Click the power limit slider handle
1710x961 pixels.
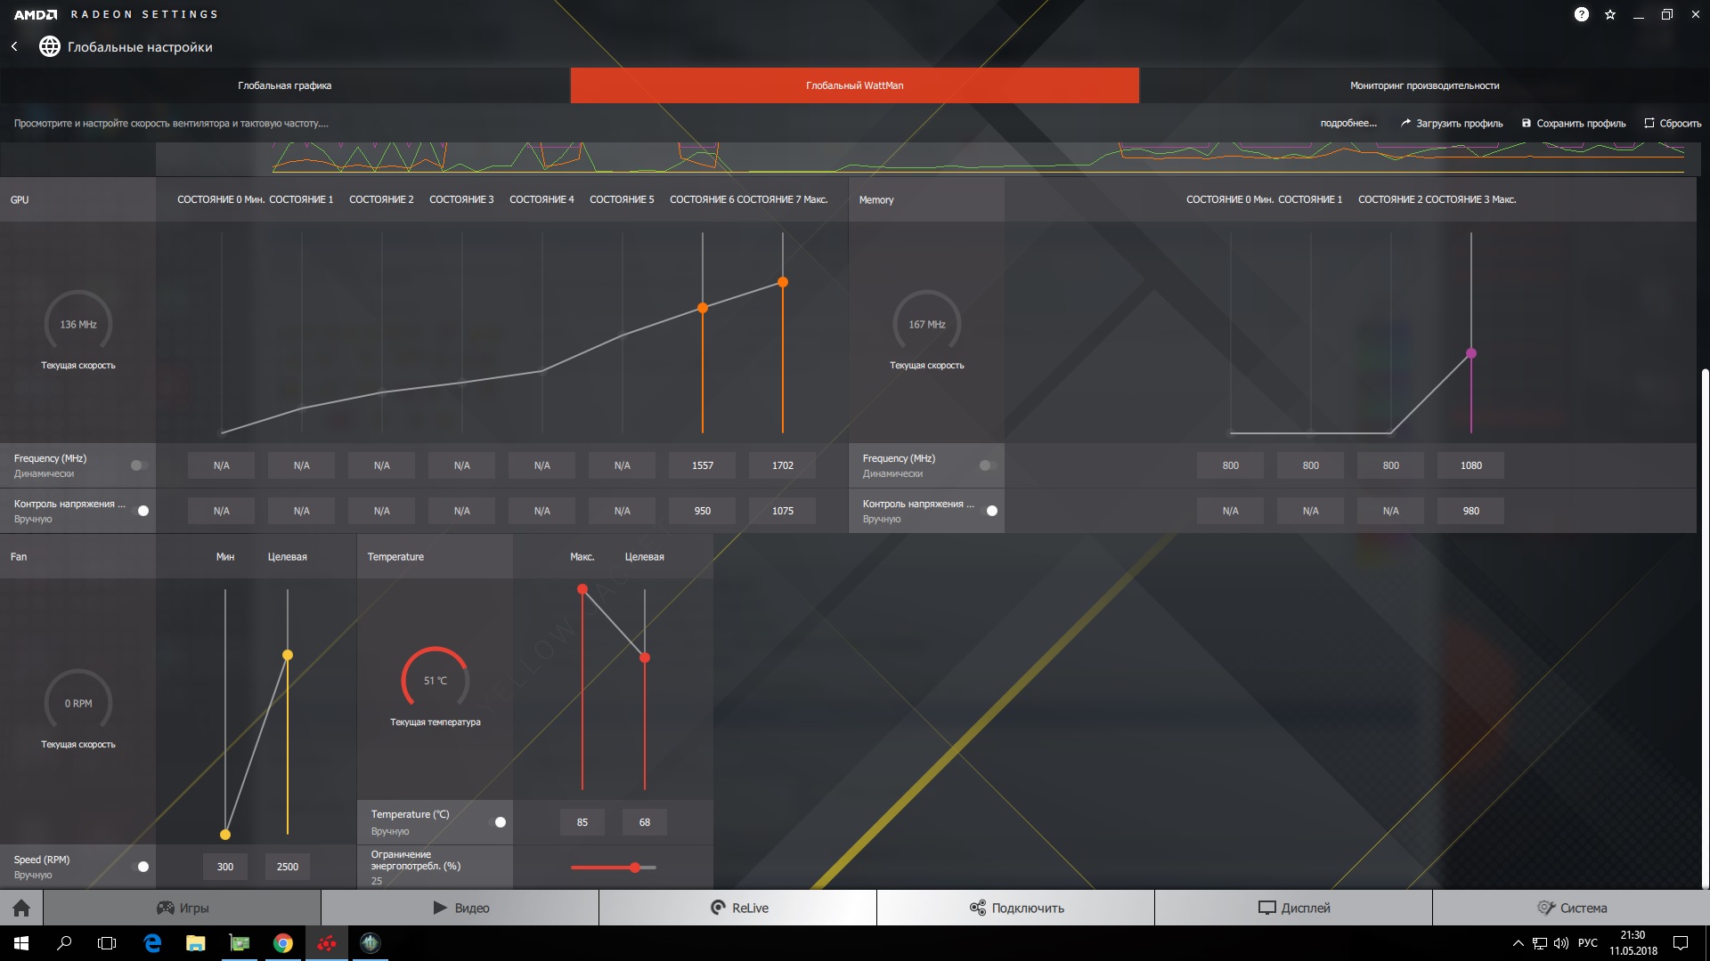(635, 868)
